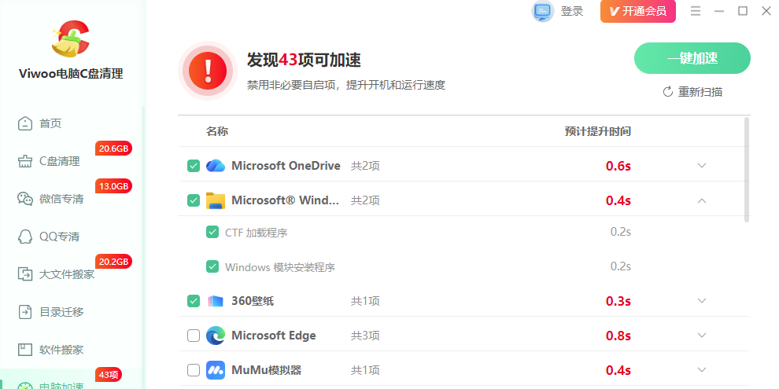Image resolution: width=779 pixels, height=389 pixels.
Task: Open the hamburger menu icon in title bar
Action: (x=696, y=11)
